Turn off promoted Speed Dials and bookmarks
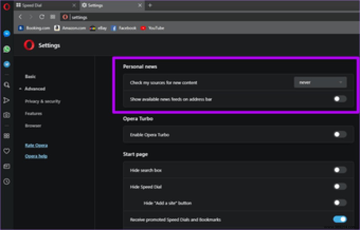The width and height of the screenshot is (360, 230). click(340, 219)
